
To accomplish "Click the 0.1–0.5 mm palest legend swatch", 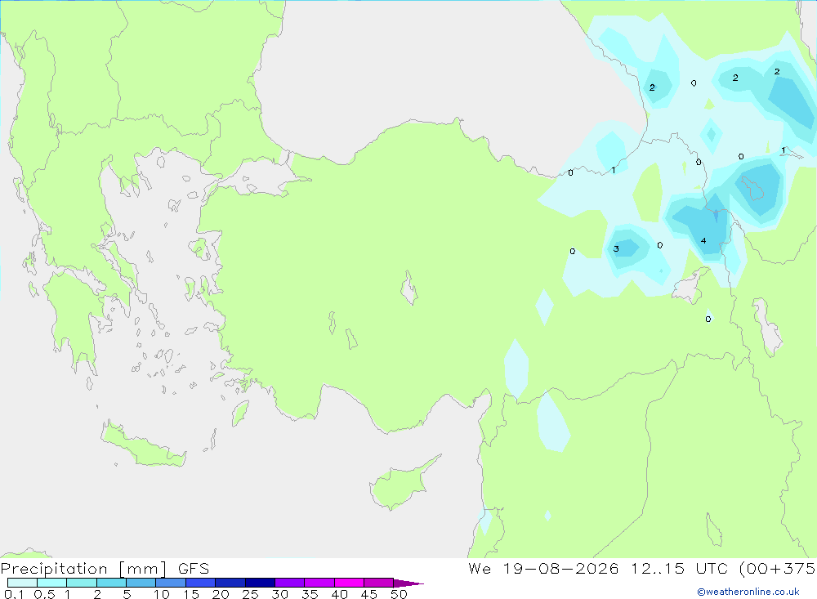I will coord(22,583).
